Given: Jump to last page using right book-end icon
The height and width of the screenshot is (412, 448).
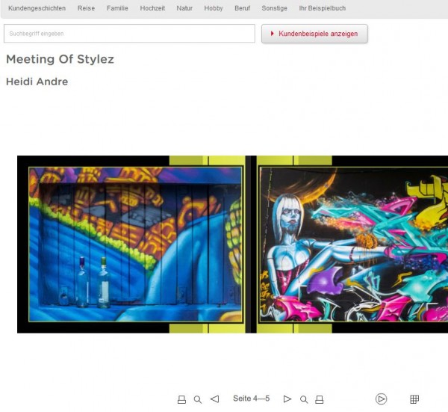Looking at the screenshot, I should (320, 399).
